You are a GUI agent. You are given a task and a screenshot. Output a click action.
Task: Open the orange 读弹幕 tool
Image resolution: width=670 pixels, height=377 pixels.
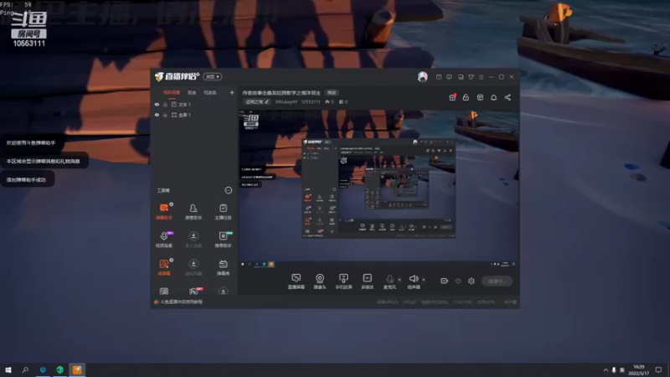(x=164, y=267)
